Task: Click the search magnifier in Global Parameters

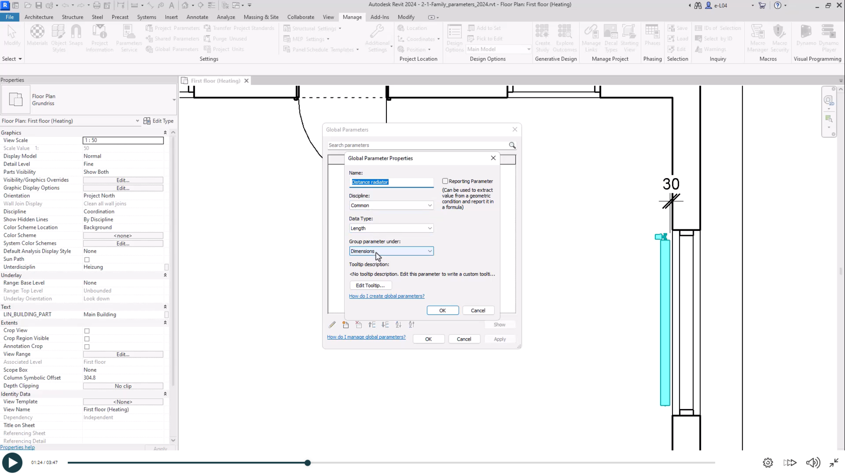Action: coord(512,145)
